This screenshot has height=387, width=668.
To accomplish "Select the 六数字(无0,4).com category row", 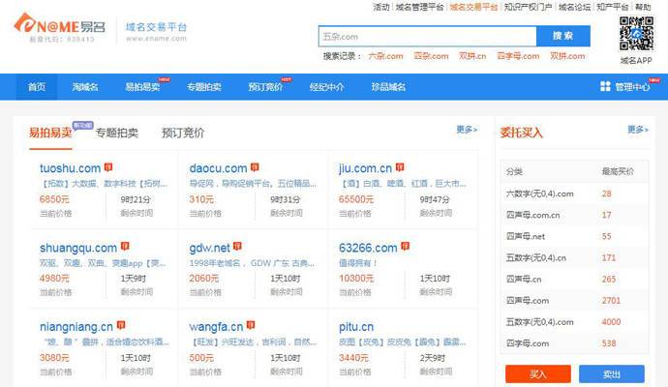I will click(575, 193).
